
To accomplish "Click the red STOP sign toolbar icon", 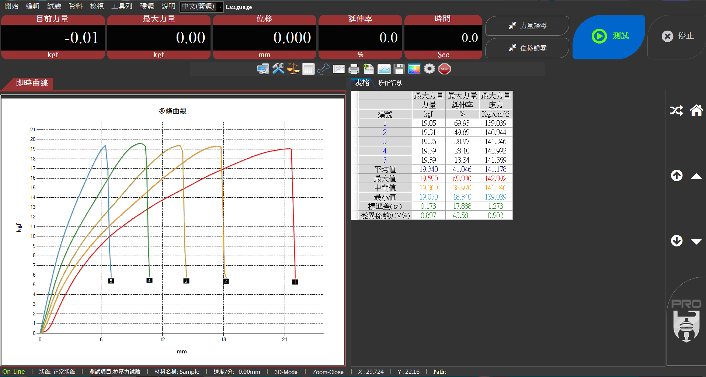I will point(445,69).
